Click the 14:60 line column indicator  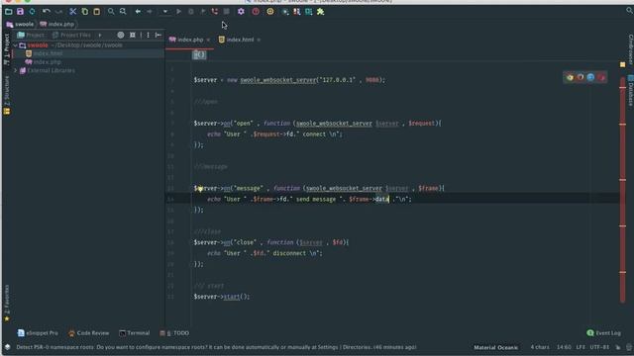click(564, 347)
